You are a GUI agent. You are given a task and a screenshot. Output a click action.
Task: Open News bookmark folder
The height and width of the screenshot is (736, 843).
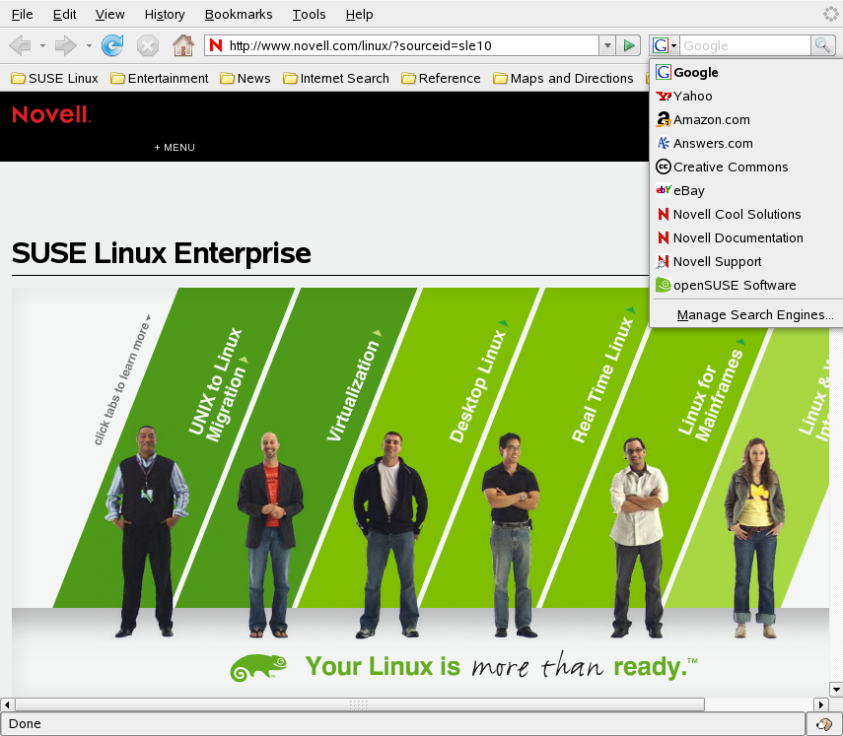(x=246, y=79)
